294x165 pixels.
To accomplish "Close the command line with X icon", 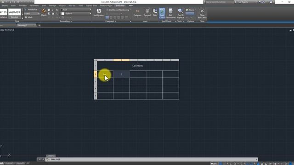I will click(x=40, y=159).
